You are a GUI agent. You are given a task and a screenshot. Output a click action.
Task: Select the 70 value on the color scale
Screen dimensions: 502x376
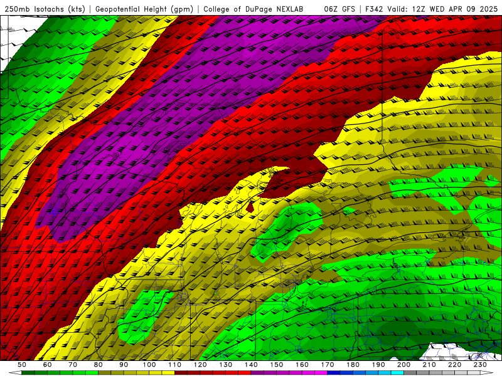(73, 365)
